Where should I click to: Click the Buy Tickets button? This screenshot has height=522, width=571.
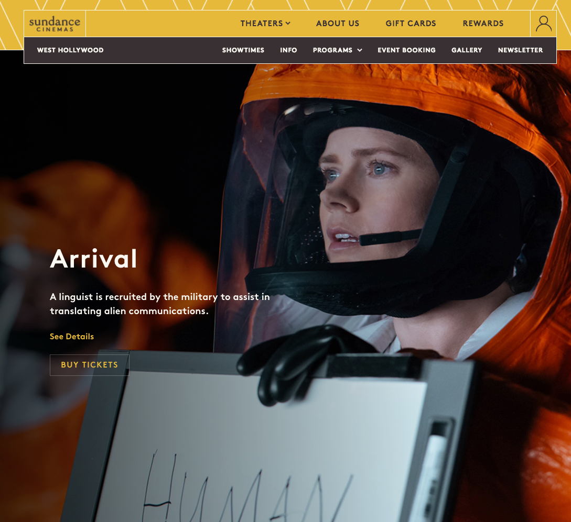[x=90, y=365]
